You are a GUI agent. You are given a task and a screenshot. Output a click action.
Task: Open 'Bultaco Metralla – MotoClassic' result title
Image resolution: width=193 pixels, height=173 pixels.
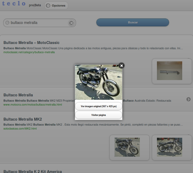pyautogui.click(x=31, y=43)
